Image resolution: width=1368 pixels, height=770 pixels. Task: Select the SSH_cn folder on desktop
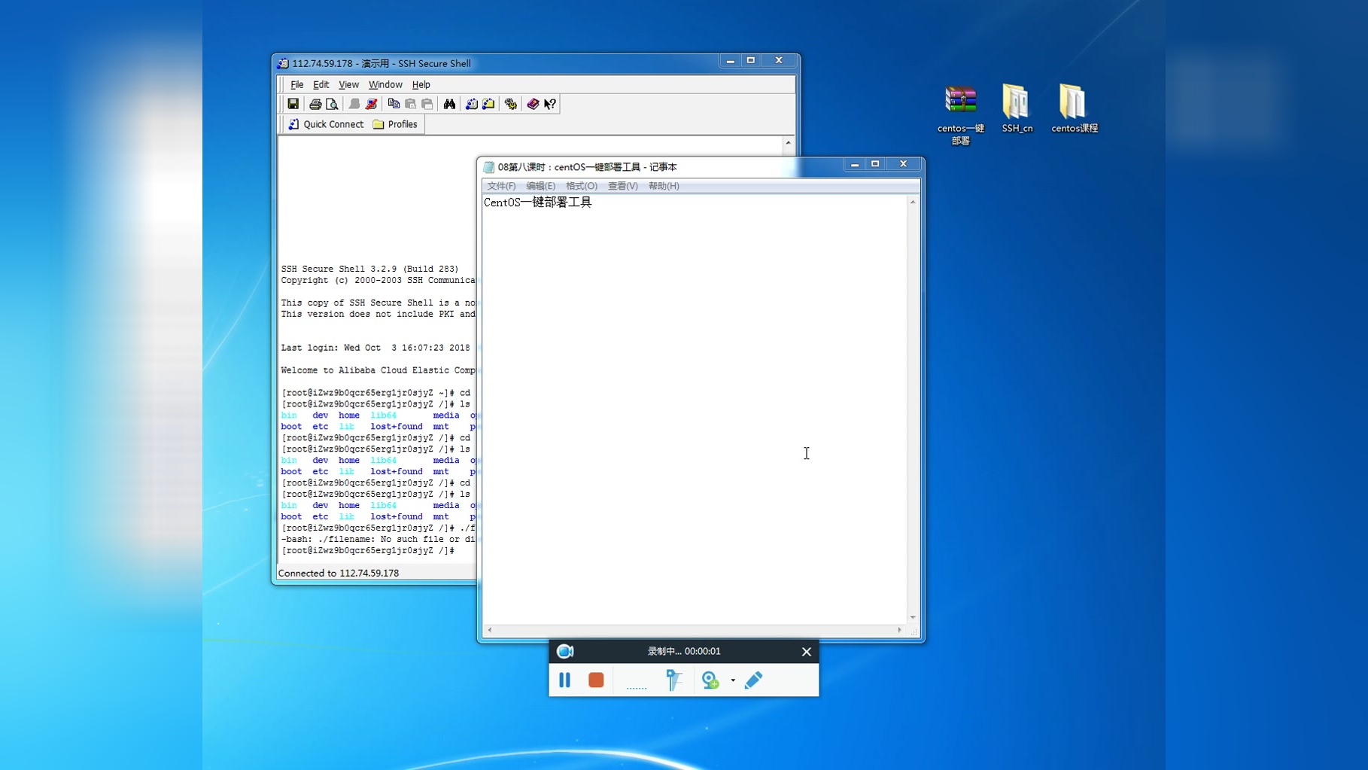coord(1017,109)
